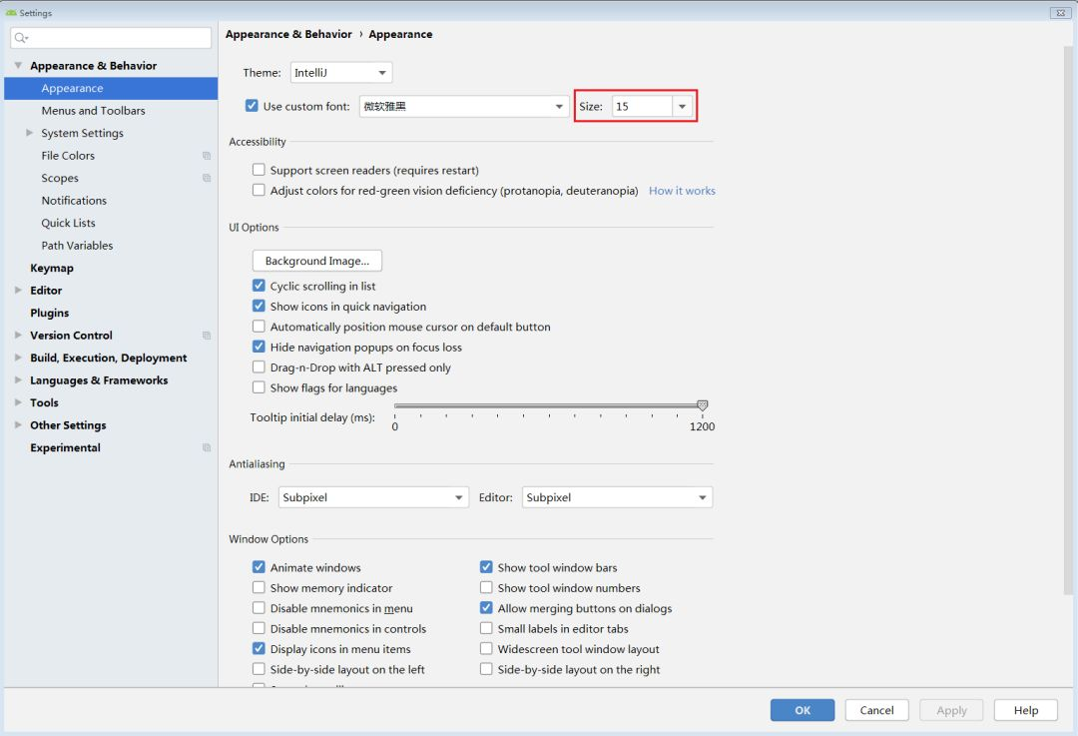Open the Keymap settings page

tap(52, 268)
